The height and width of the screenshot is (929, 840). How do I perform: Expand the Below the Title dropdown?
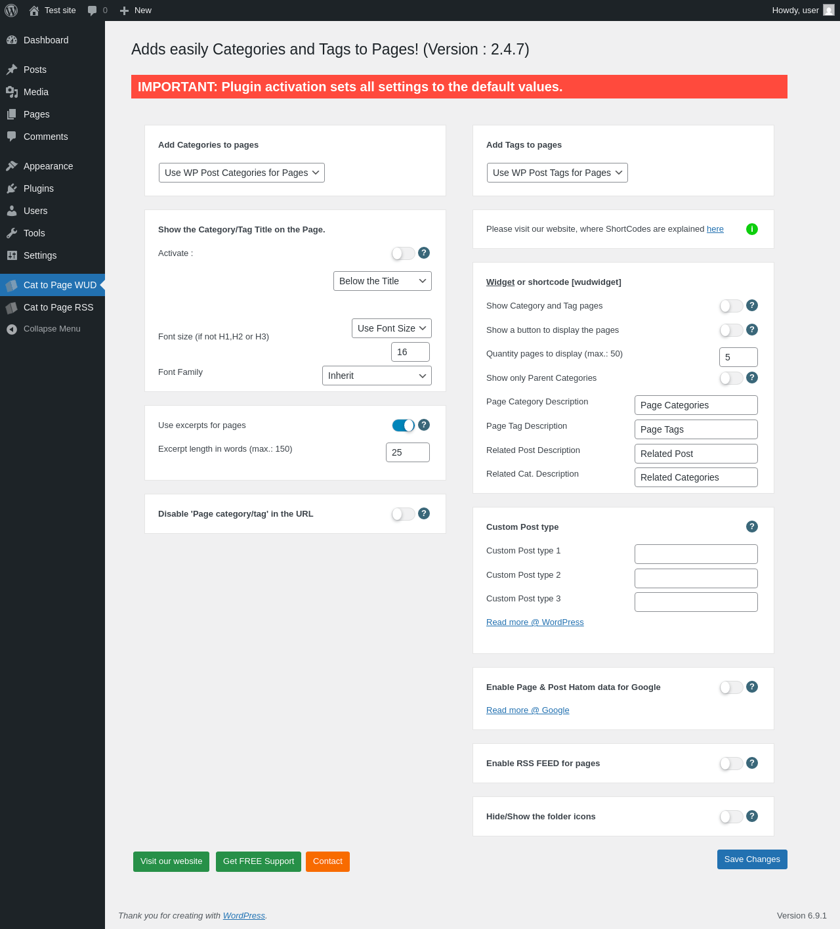383,281
